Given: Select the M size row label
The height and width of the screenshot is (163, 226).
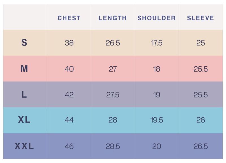Looking at the screenshot, I should [24, 69].
